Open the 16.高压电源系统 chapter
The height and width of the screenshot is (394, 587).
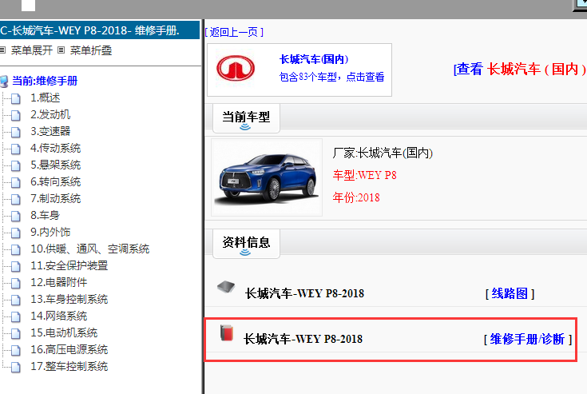pos(69,349)
